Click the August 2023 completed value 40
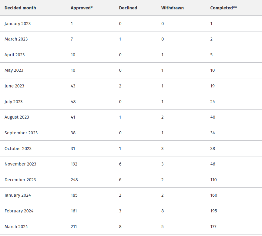The height and width of the screenshot is (236, 262). coord(213,117)
